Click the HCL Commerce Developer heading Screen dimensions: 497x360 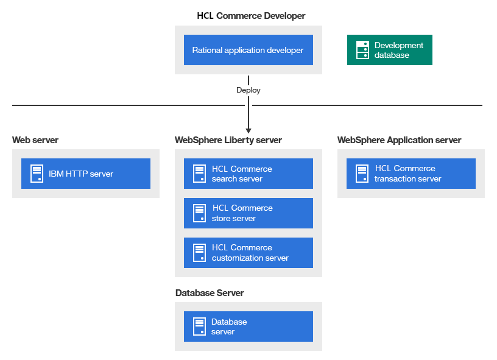tap(251, 15)
